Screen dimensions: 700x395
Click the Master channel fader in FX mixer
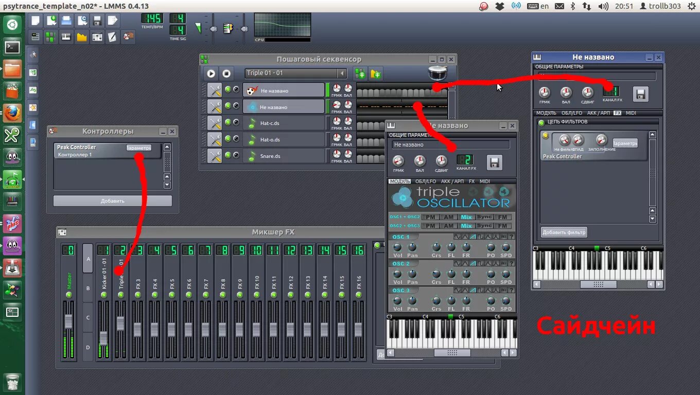click(x=68, y=321)
